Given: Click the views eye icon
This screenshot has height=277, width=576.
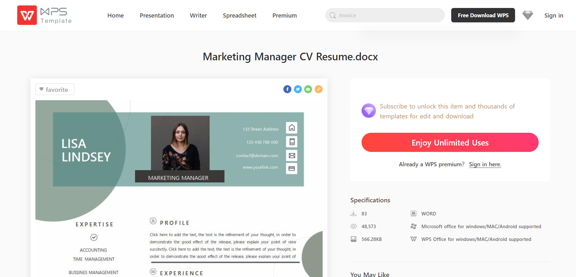Looking at the screenshot, I should (x=353, y=226).
